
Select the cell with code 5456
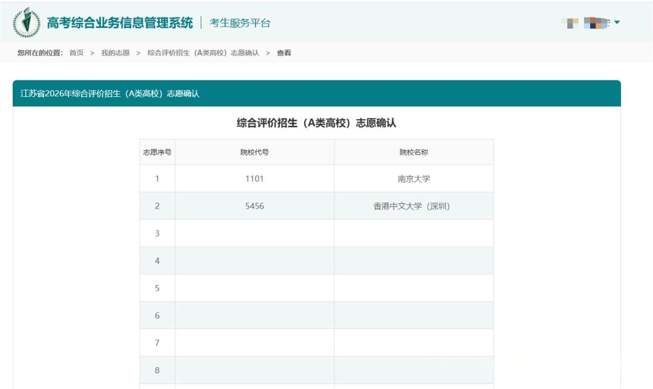255,206
